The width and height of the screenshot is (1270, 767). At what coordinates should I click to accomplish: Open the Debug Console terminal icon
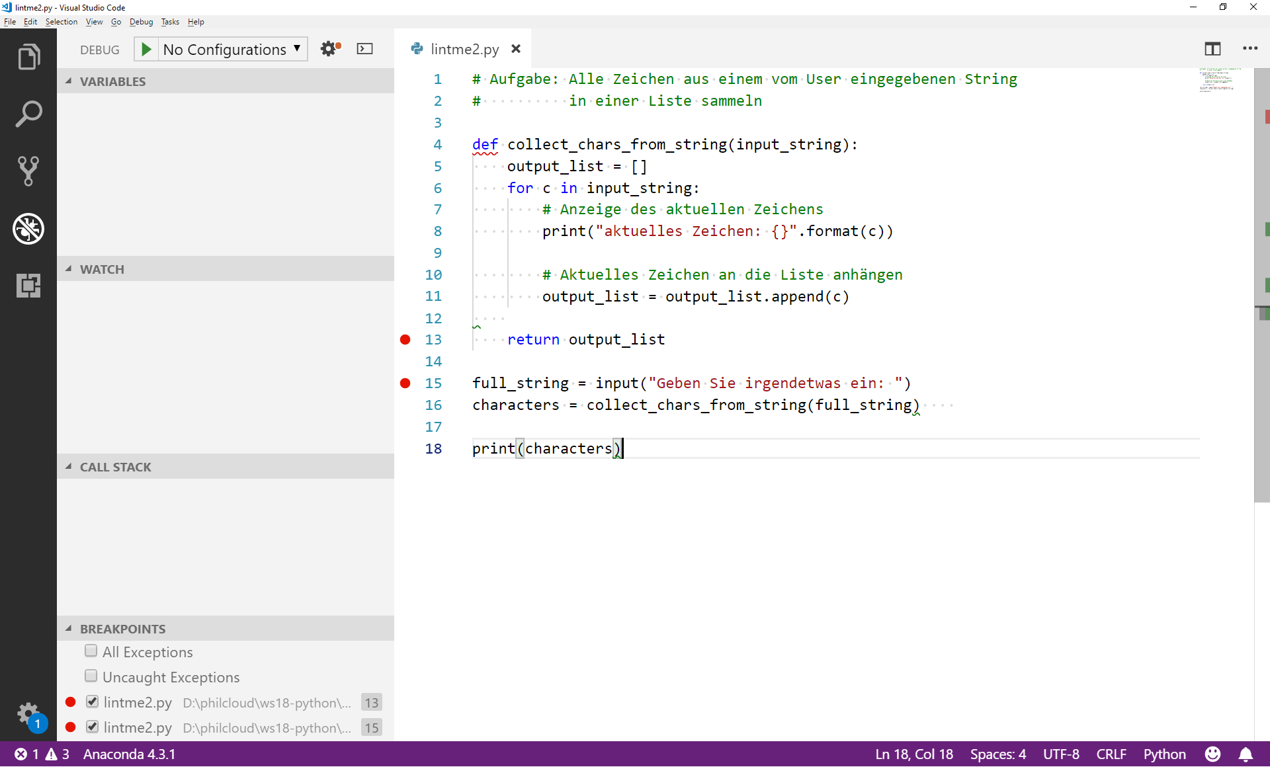click(x=364, y=48)
